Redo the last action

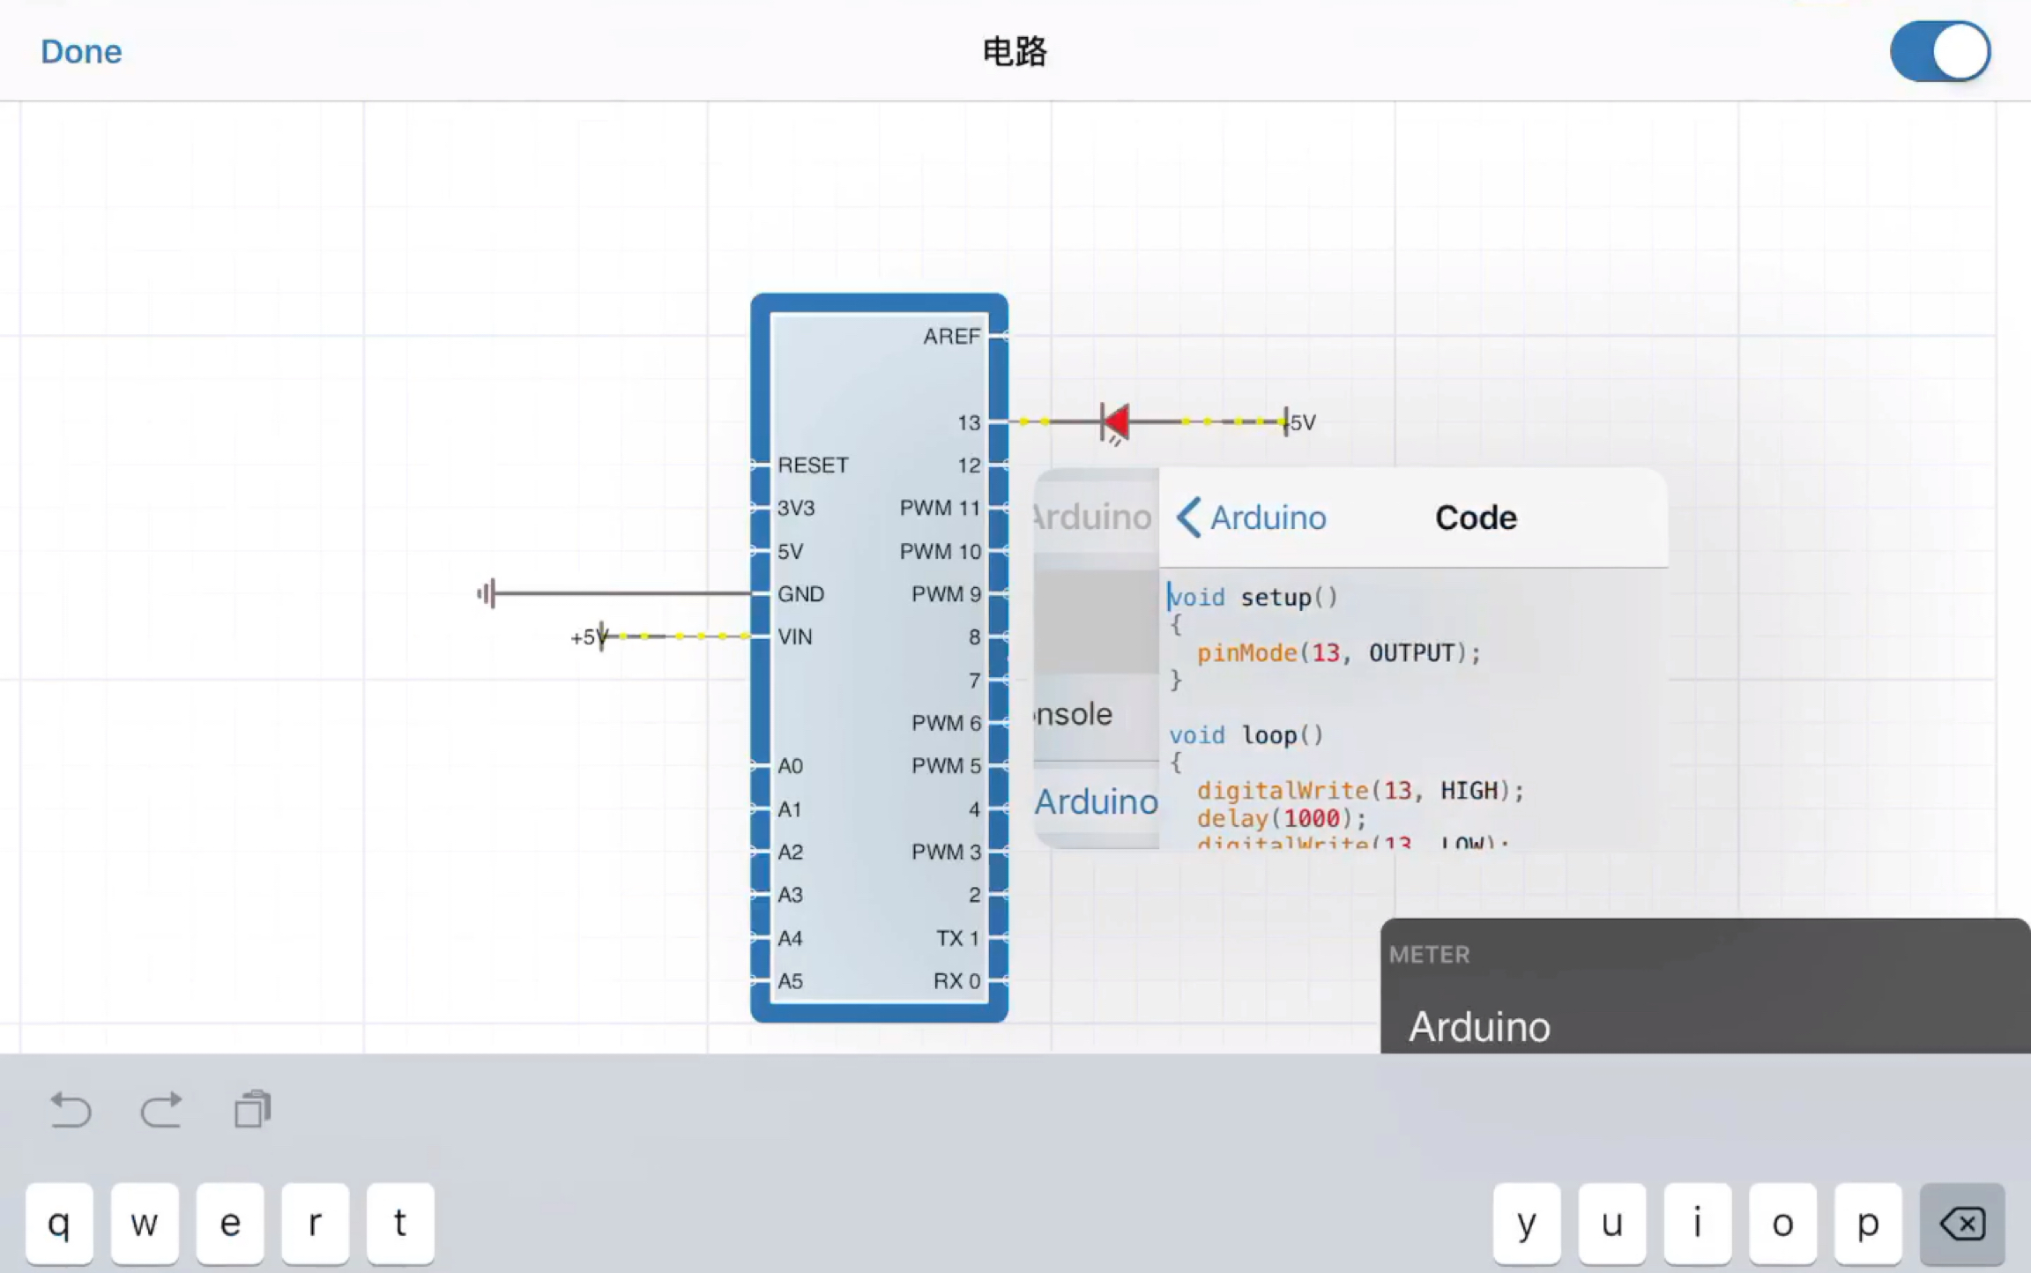pyautogui.click(x=161, y=1110)
